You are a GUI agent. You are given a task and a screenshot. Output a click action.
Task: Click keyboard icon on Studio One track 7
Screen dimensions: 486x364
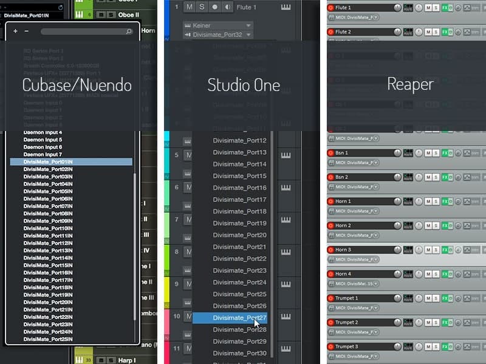coord(286,220)
